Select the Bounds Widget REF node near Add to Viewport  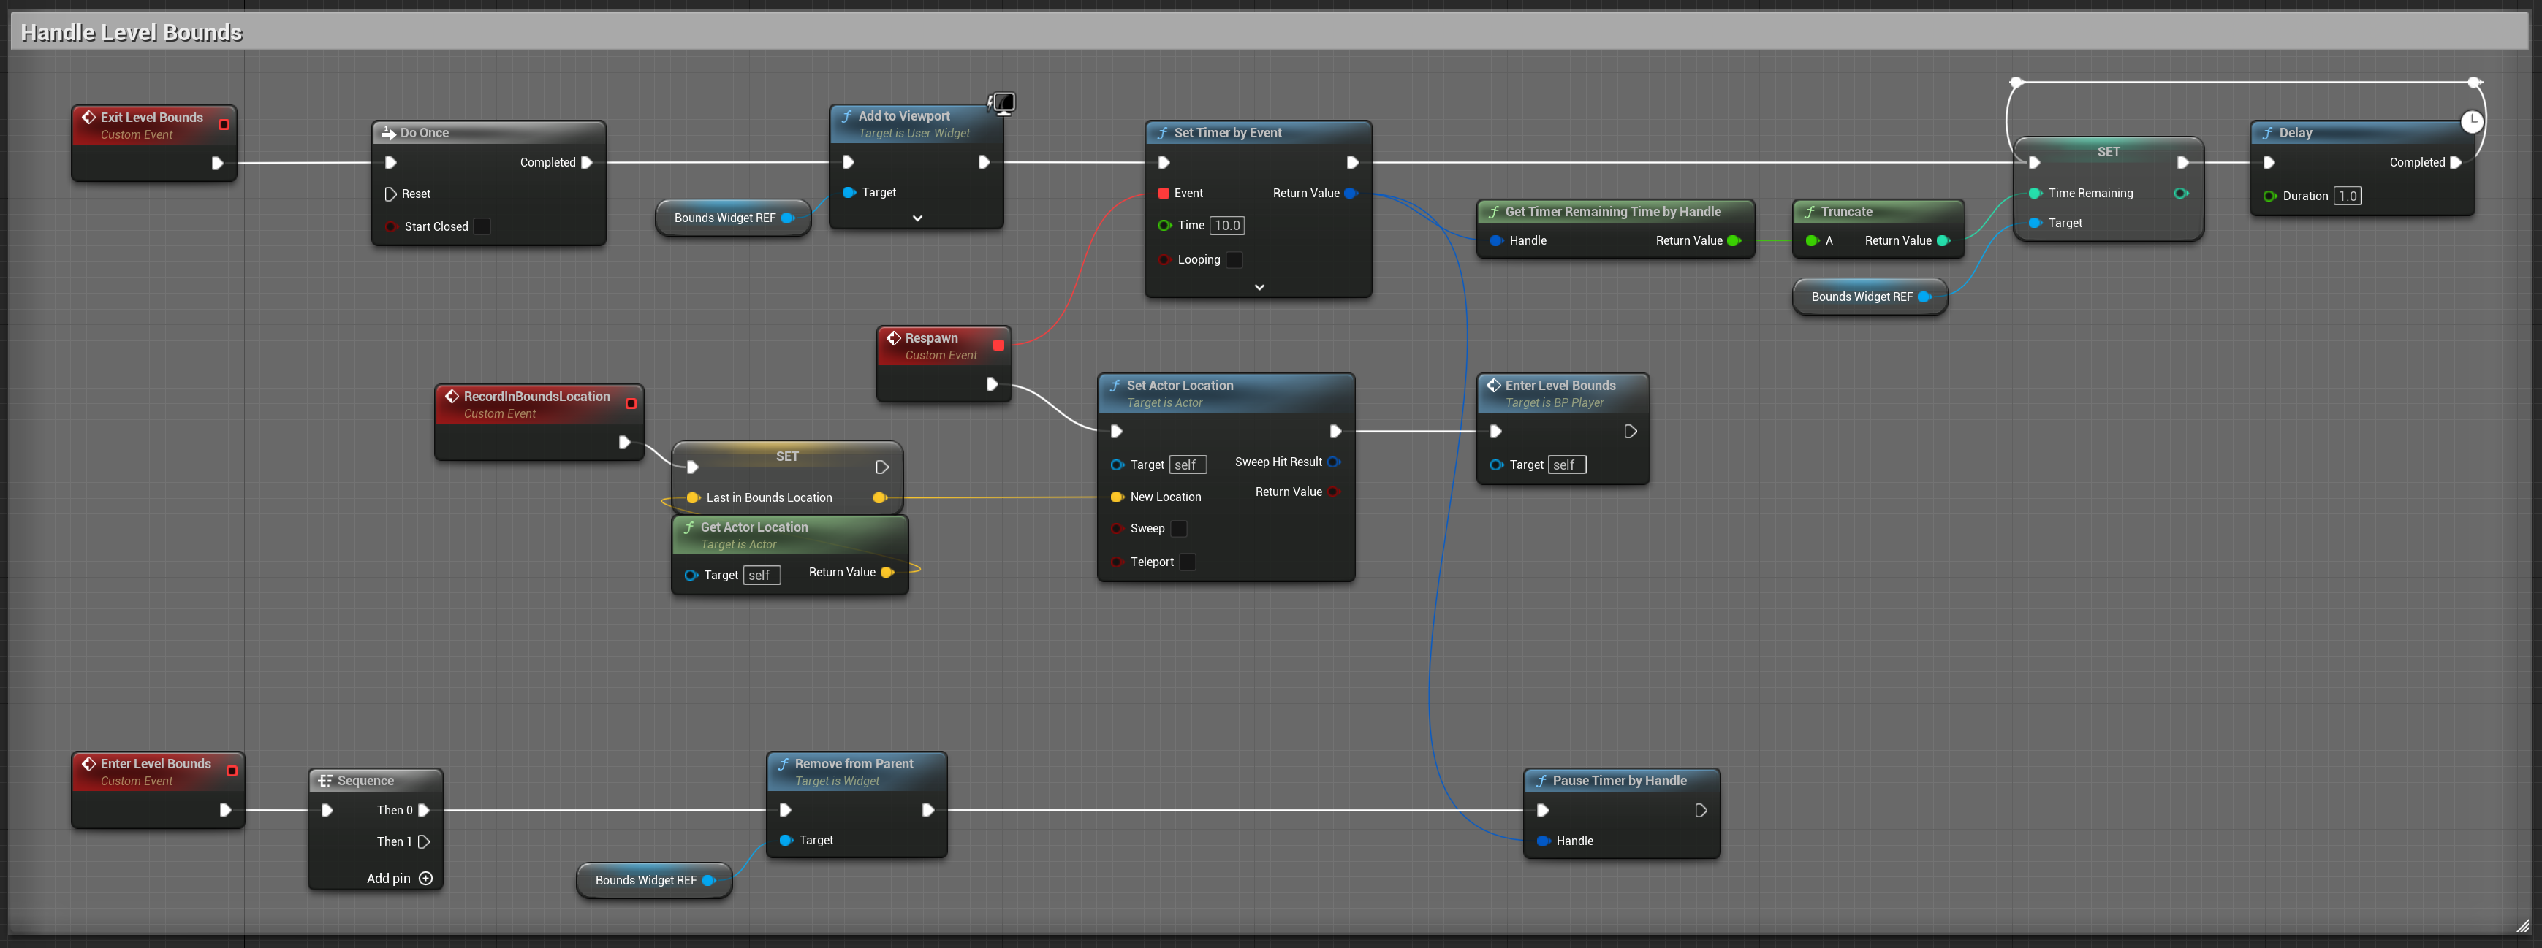(733, 218)
